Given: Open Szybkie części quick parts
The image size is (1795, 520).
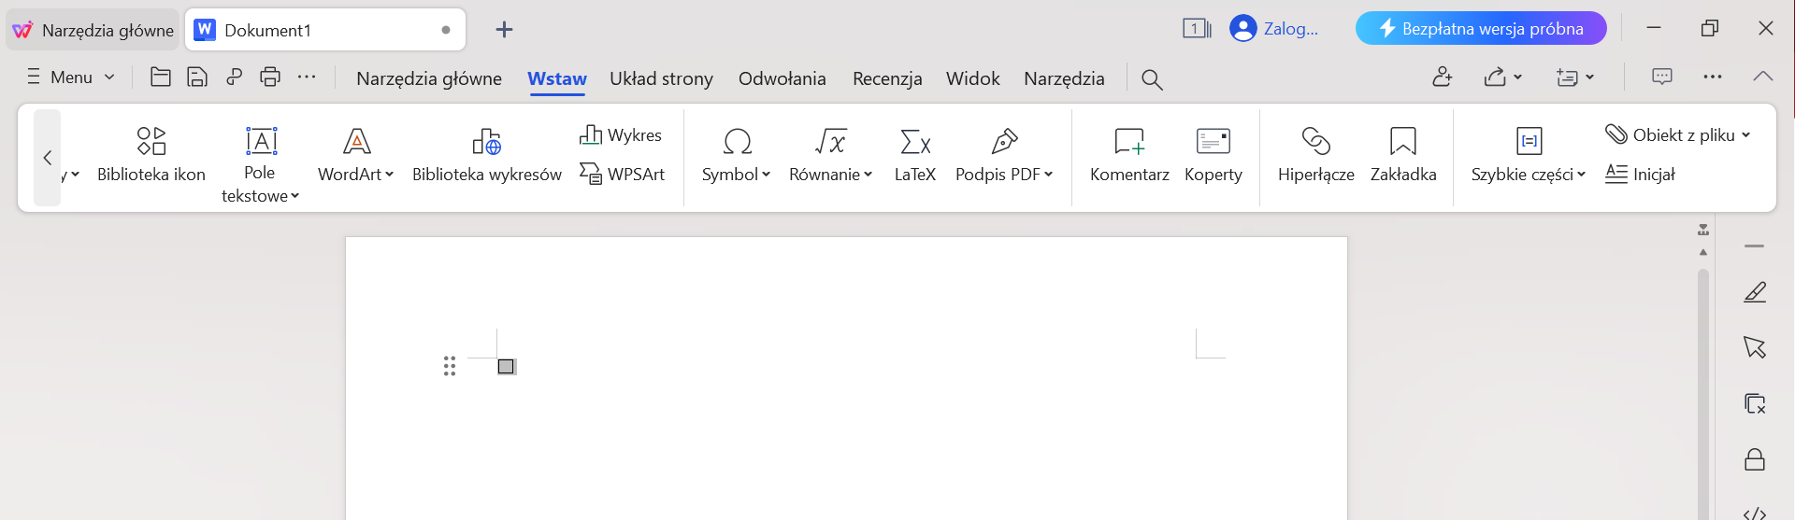Looking at the screenshot, I should [x=1529, y=155].
